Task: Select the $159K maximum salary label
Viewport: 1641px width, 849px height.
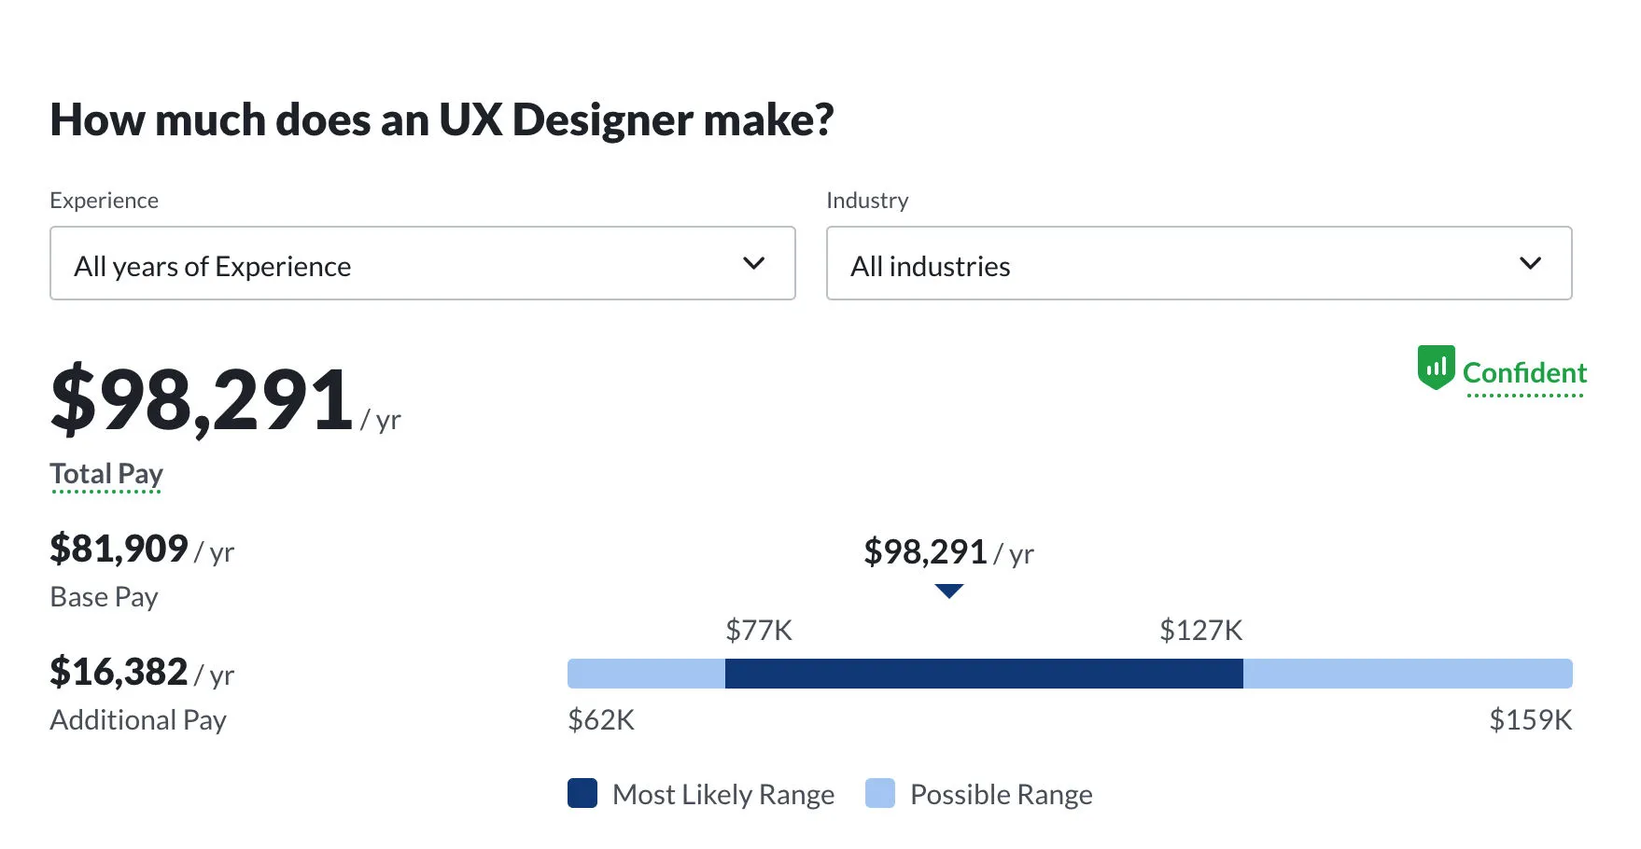Action: coord(1531,719)
